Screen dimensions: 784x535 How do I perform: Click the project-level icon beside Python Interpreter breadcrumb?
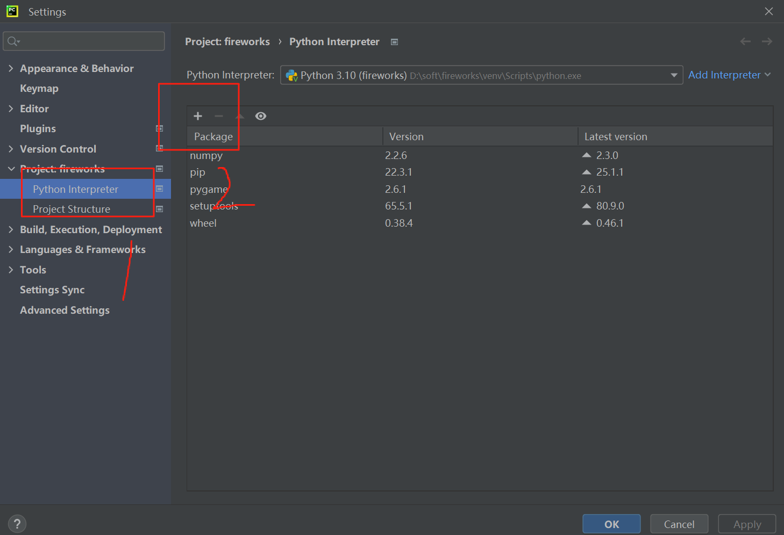point(394,42)
